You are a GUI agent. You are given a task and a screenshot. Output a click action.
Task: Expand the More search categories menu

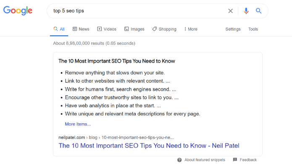tap(191, 29)
